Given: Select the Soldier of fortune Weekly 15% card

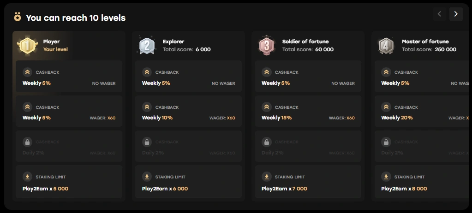Looking at the screenshot, I should (x=308, y=112).
